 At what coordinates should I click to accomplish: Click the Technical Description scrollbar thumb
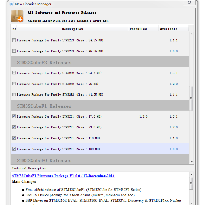click(191, 183)
